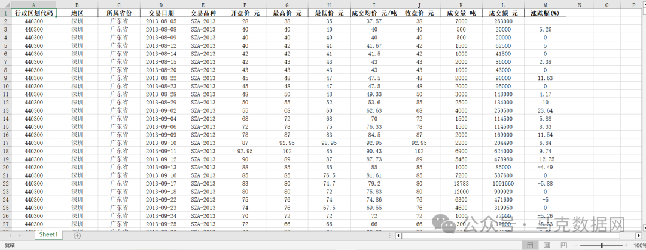Select the date cell 2013-09-17

click(x=161, y=183)
